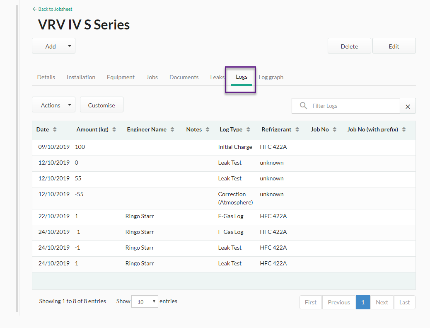Sort by Job No arrows

[335, 129]
